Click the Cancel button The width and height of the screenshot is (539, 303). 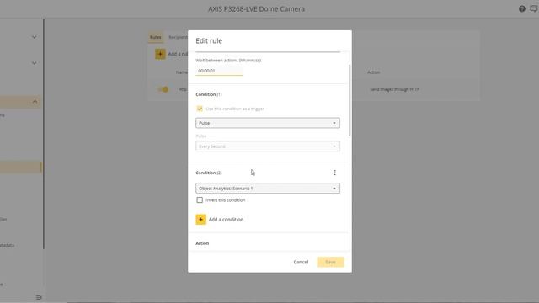[301, 262]
